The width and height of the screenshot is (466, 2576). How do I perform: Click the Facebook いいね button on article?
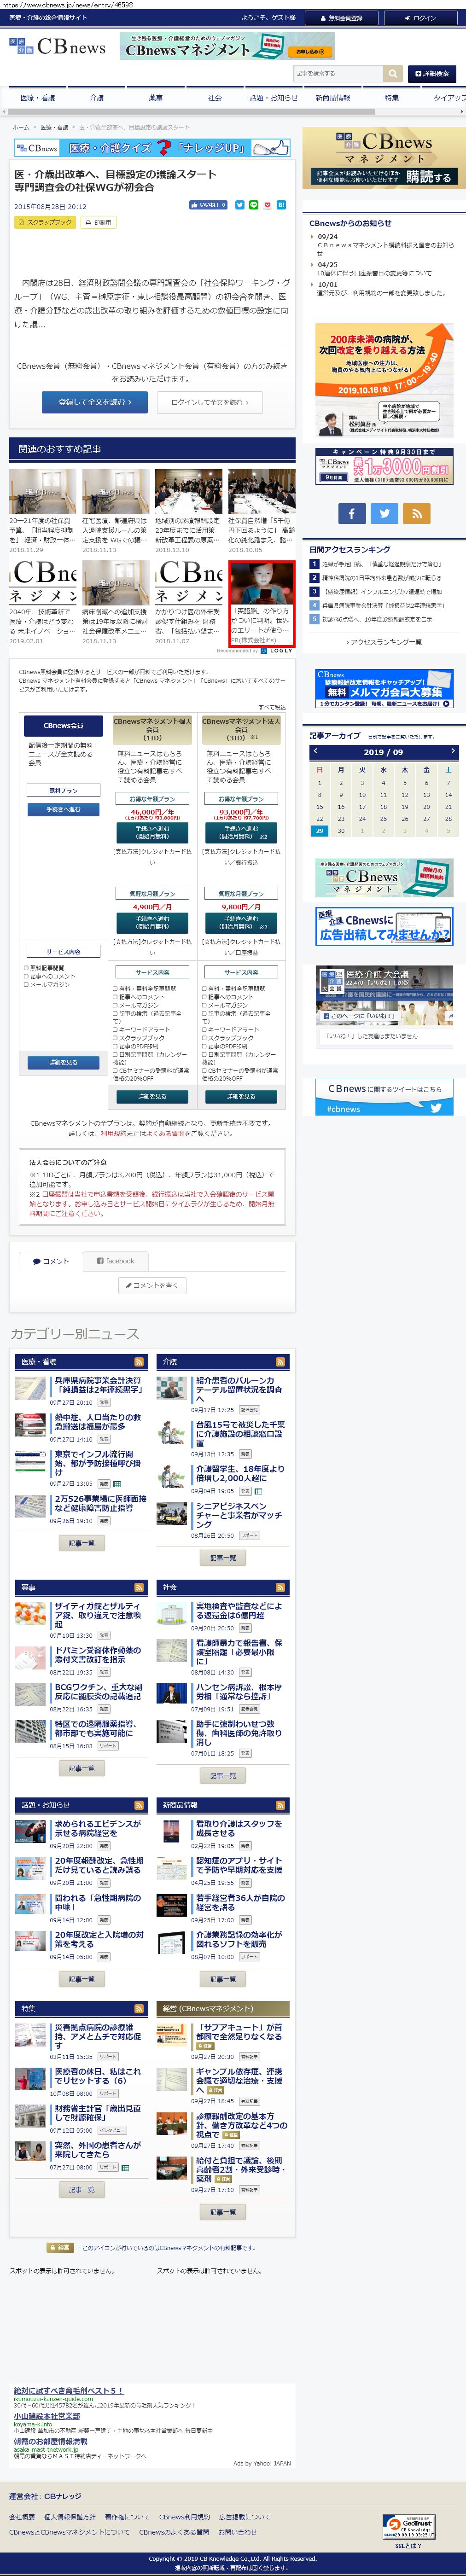(209, 205)
